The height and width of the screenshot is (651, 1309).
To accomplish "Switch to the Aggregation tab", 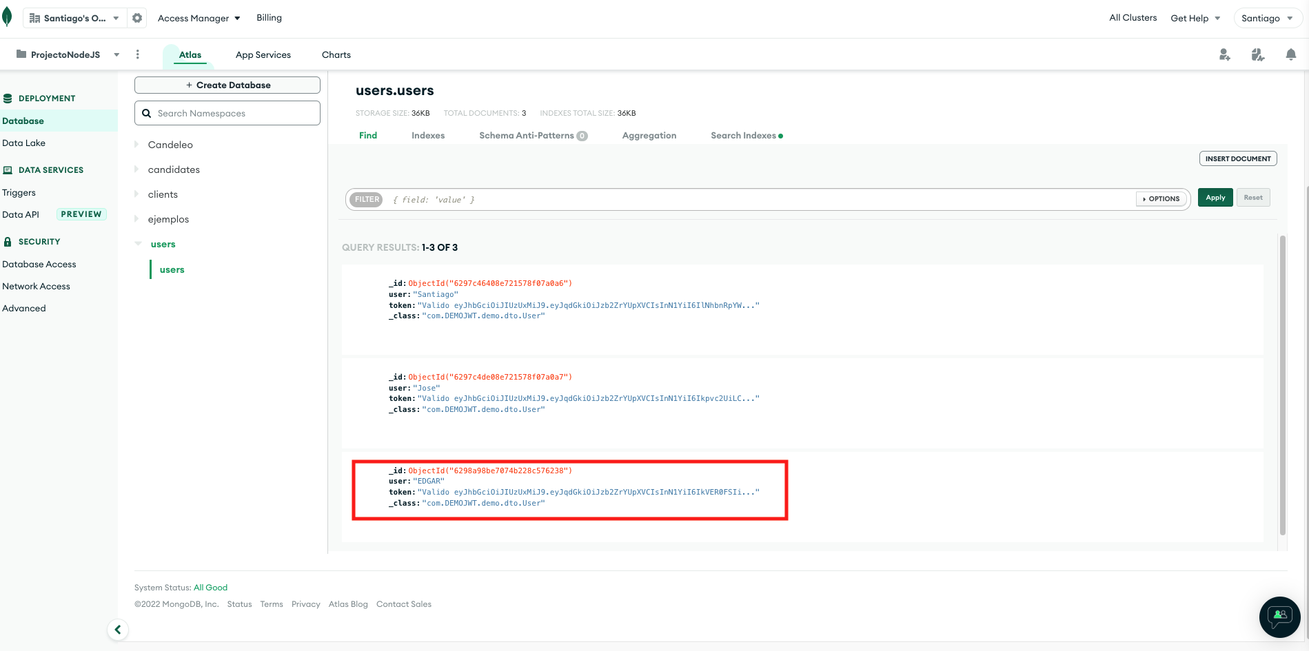I will tap(649, 135).
